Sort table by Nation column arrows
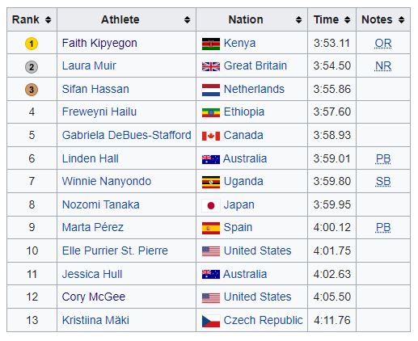418x341 pixels. pos(298,19)
